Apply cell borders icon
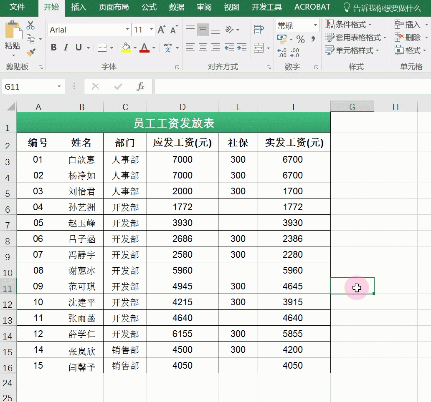The height and width of the screenshot is (402, 431). [x=102, y=48]
